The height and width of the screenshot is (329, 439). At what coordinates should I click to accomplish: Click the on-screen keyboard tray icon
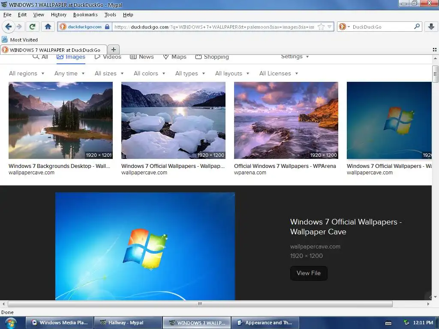388,323
